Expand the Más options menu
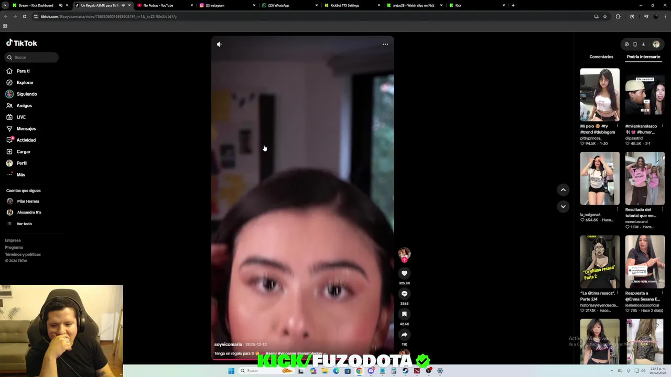This screenshot has width=671, height=377. point(20,175)
